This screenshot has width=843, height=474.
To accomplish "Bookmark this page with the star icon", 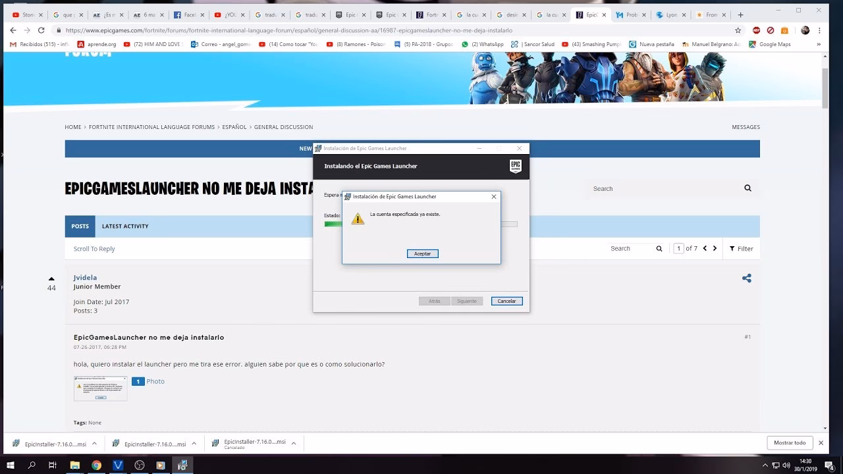I will pos(738,30).
